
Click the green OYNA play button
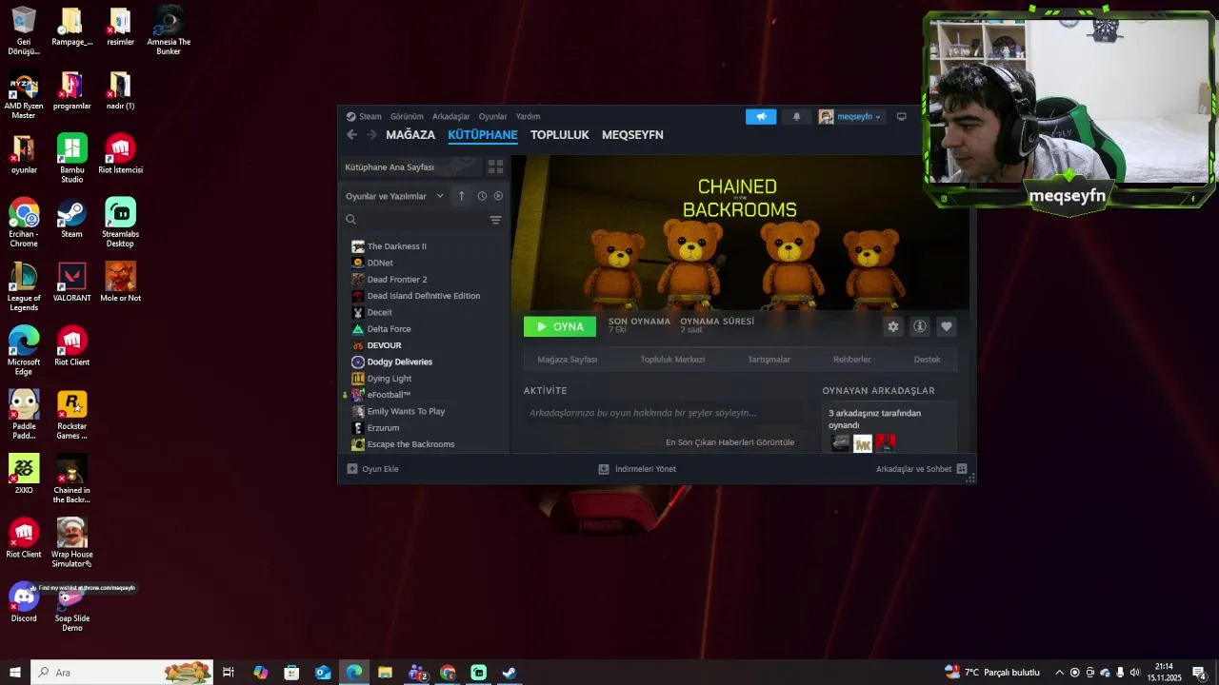click(x=560, y=326)
